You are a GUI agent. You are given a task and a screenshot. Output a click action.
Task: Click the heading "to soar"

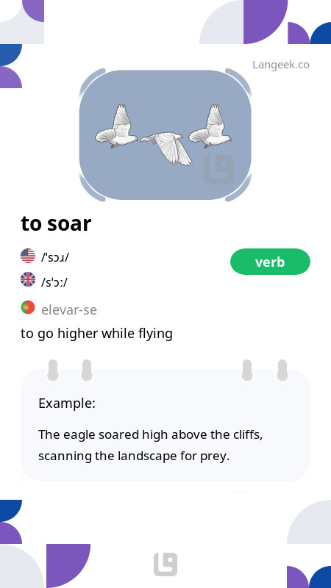point(56,223)
